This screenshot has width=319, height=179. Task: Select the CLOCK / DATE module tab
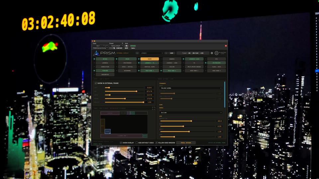pos(216,67)
